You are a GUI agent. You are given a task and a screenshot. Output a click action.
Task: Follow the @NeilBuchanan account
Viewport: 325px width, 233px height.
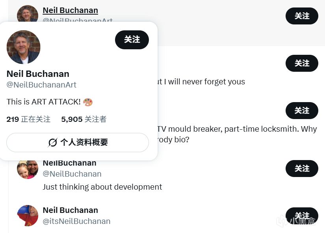[x=302, y=168]
